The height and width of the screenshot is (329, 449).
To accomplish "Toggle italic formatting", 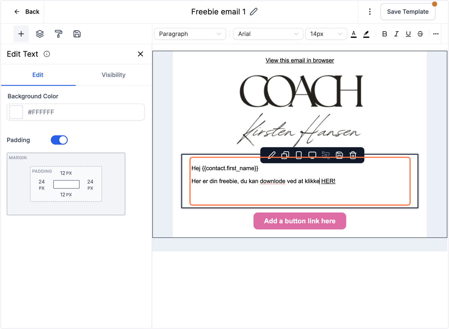I will coord(396,34).
